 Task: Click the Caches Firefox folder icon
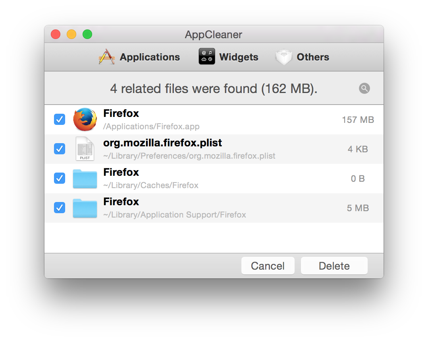pos(85,179)
